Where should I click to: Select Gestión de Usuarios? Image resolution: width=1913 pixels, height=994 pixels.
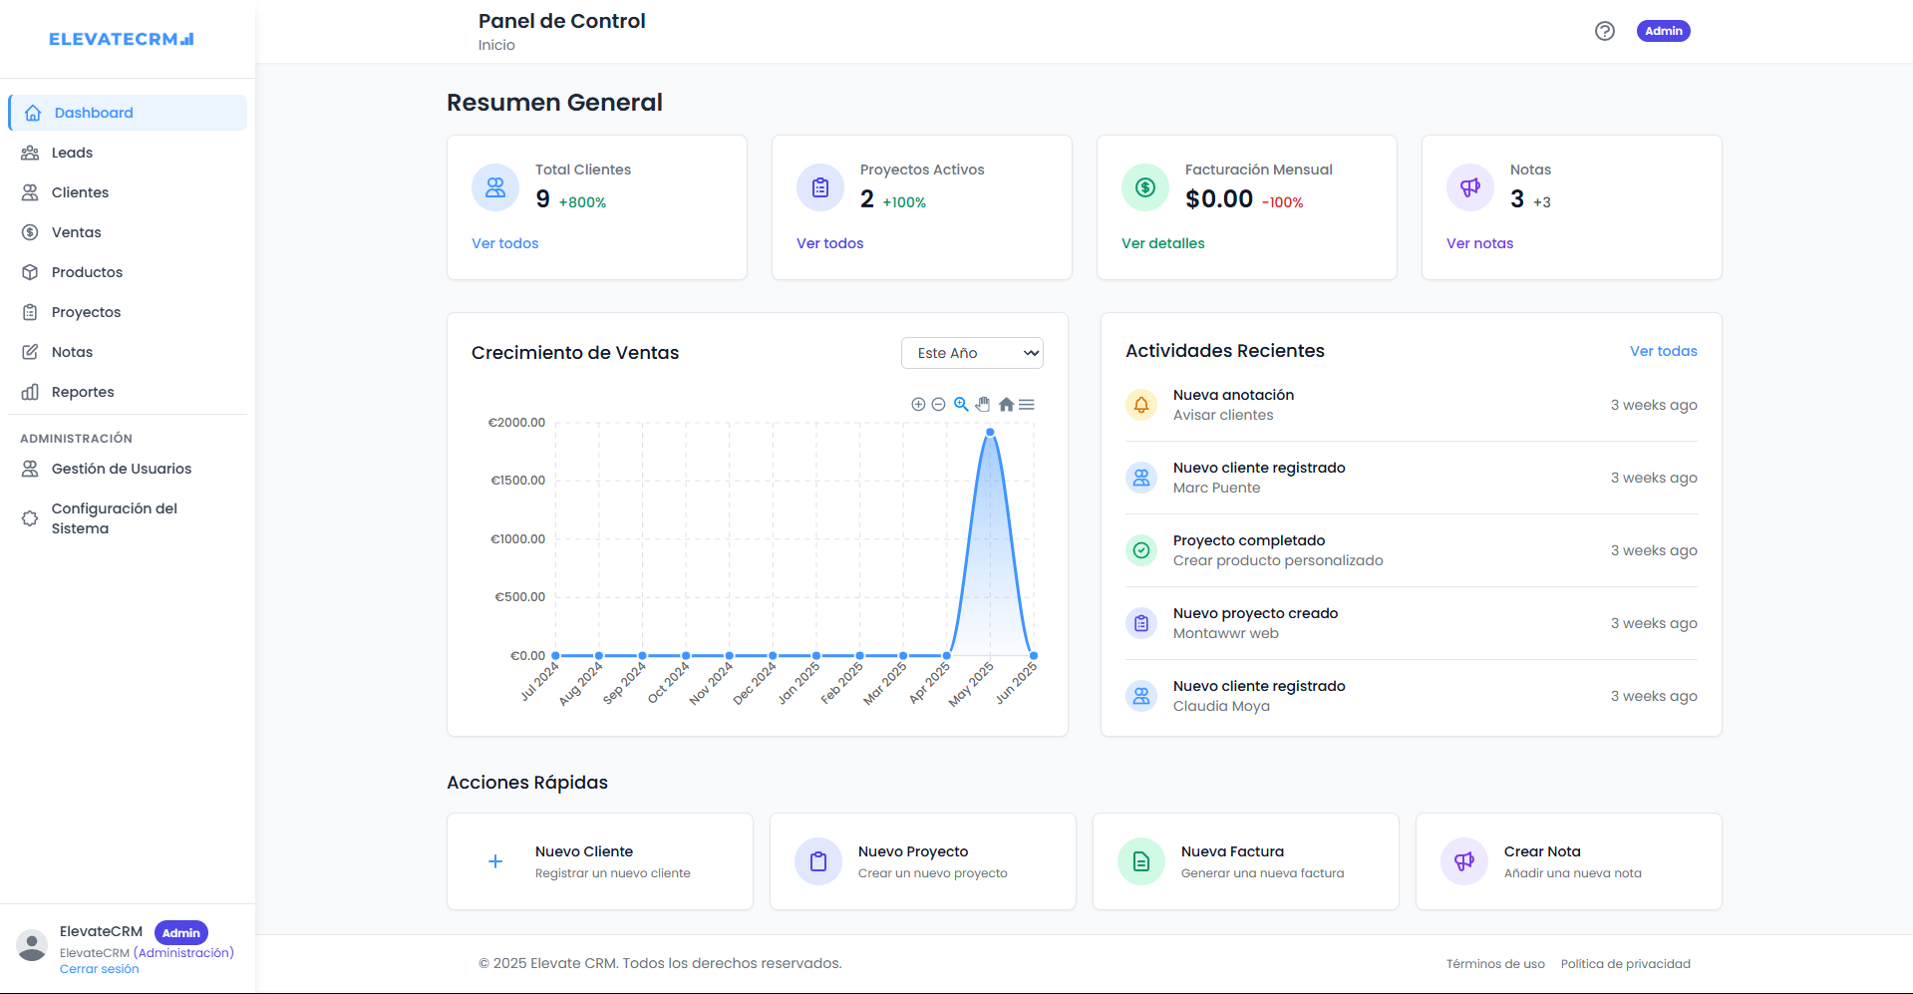pos(121,468)
